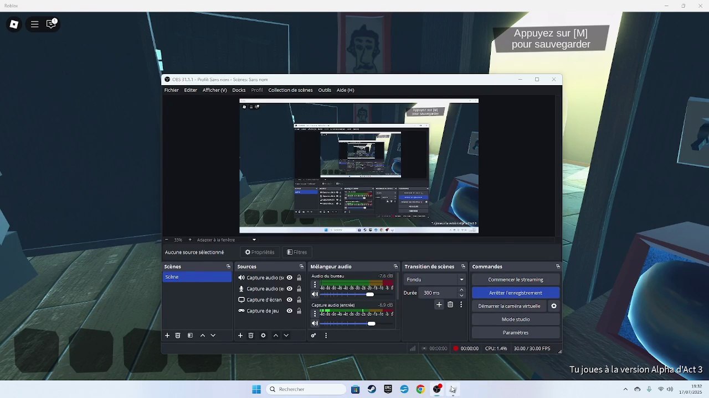Add a scene transition with plus icon
Screen dimensions: 709x398
pyautogui.click(x=439, y=305)
